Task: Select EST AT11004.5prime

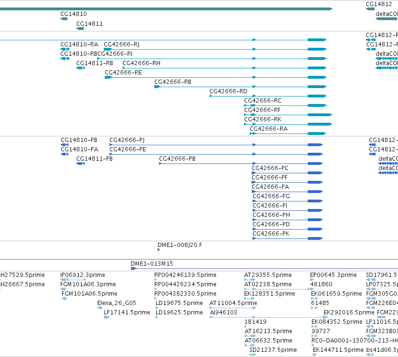Action: click(233, 303)
